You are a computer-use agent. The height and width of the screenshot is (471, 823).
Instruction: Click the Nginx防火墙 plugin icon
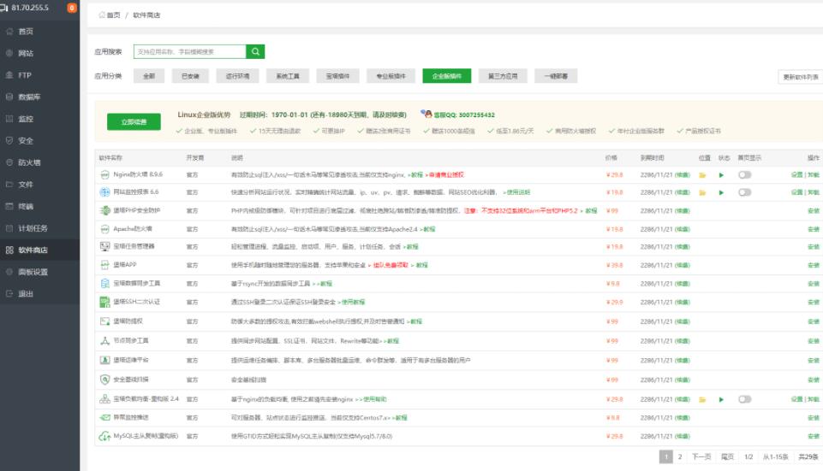(105, 175)
